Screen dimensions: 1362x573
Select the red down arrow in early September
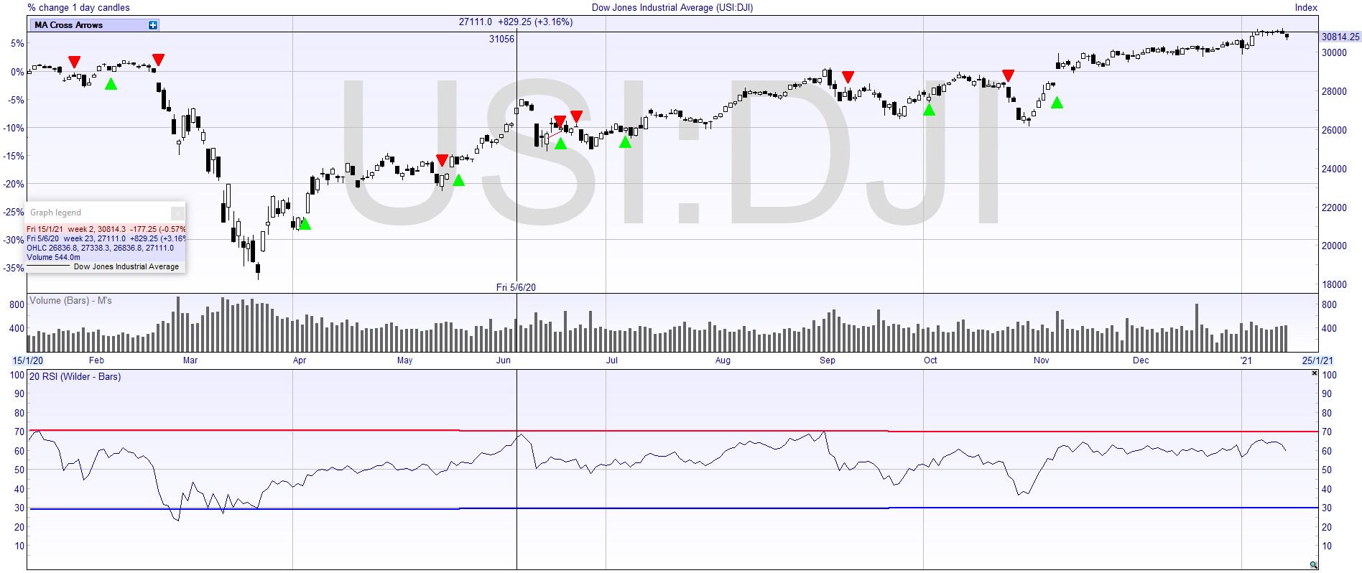tap(848, 77)
